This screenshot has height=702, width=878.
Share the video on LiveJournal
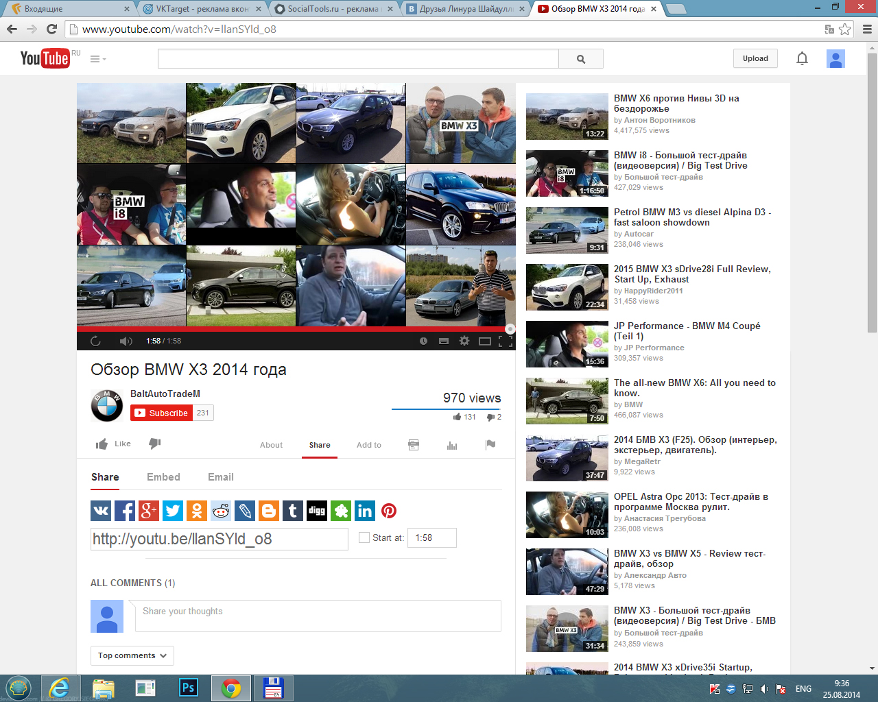(x=245, y=511)
